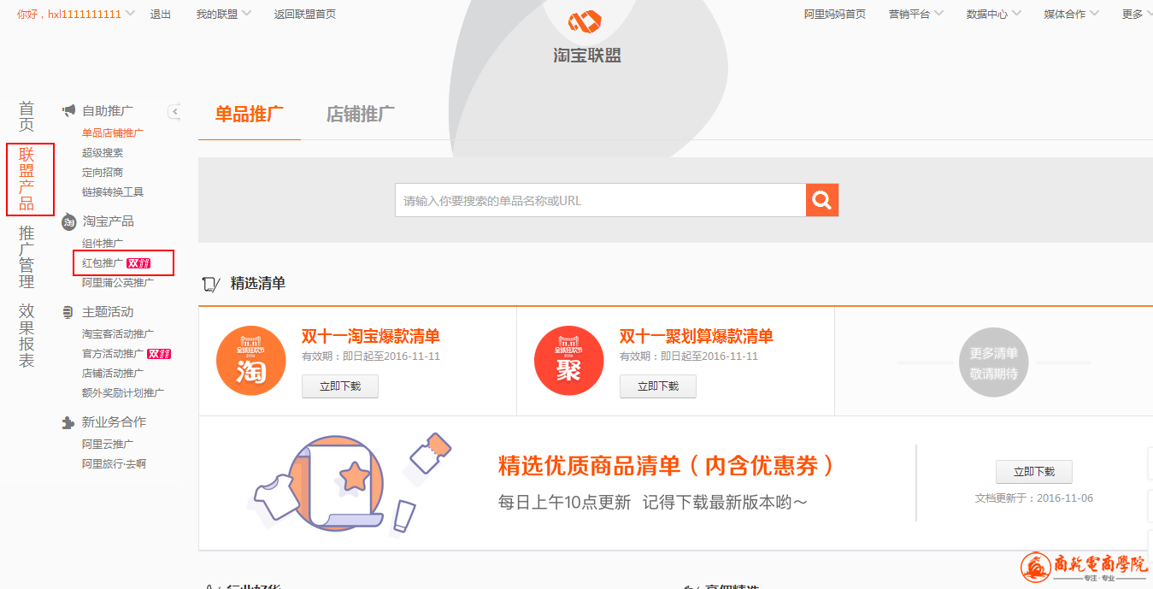The height and width of the screenshot is (589, 1153).
Task: Click the megaphone icon beside 自助推广
Action: pos(69,110)
